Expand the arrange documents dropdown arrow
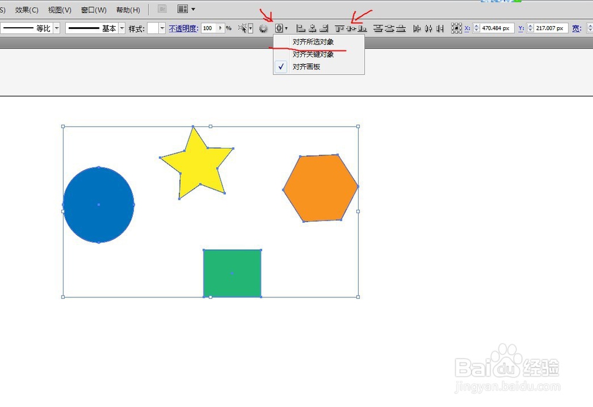The height and width of the screenshot is (407, 593). 193,9
